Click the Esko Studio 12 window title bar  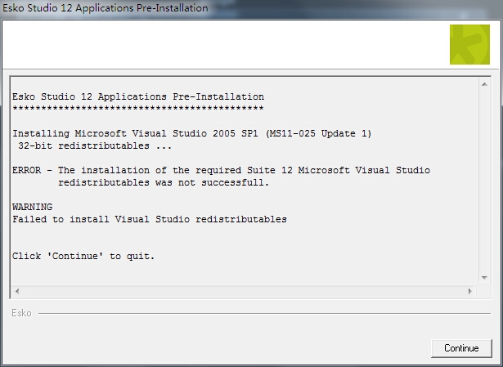pyautogui.click(x=245, y=8)
